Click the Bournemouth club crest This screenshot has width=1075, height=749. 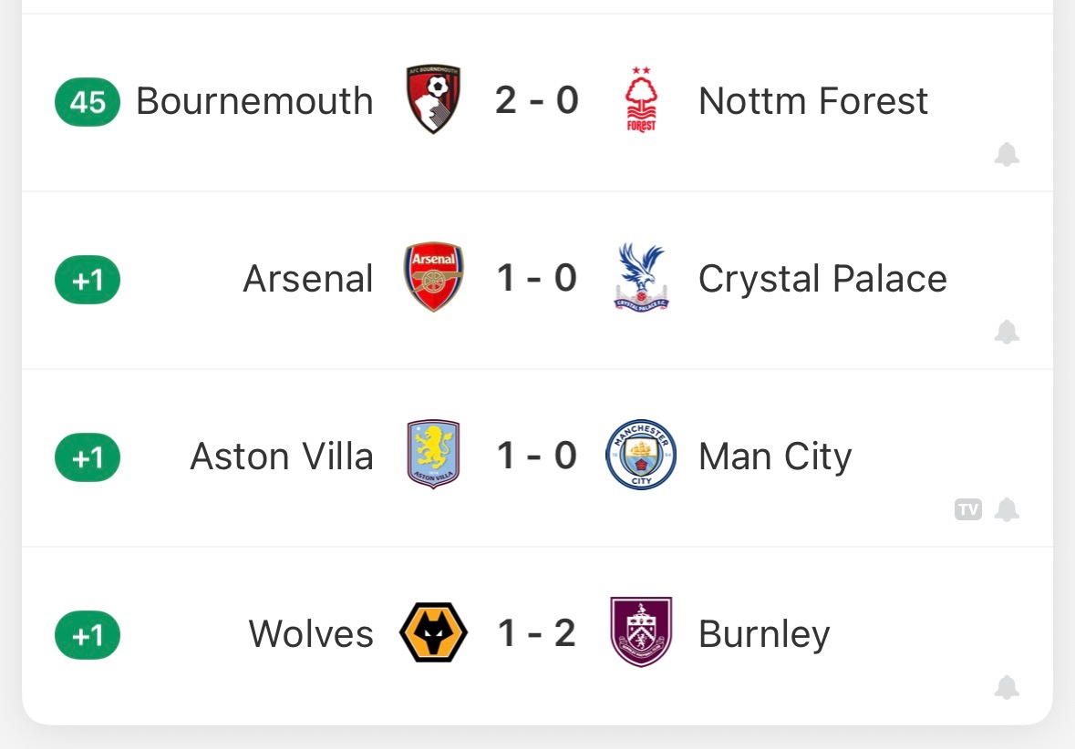(433, 100)
